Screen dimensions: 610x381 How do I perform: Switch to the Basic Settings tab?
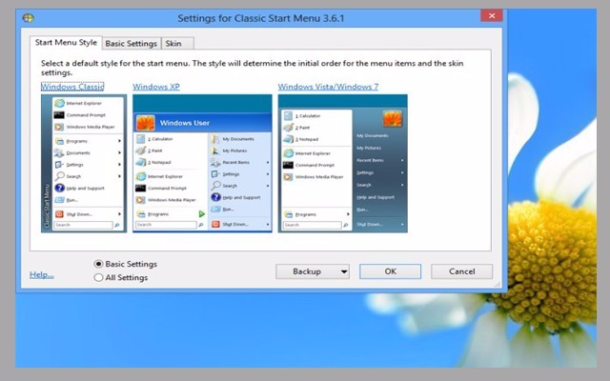(x=131, y=43)
